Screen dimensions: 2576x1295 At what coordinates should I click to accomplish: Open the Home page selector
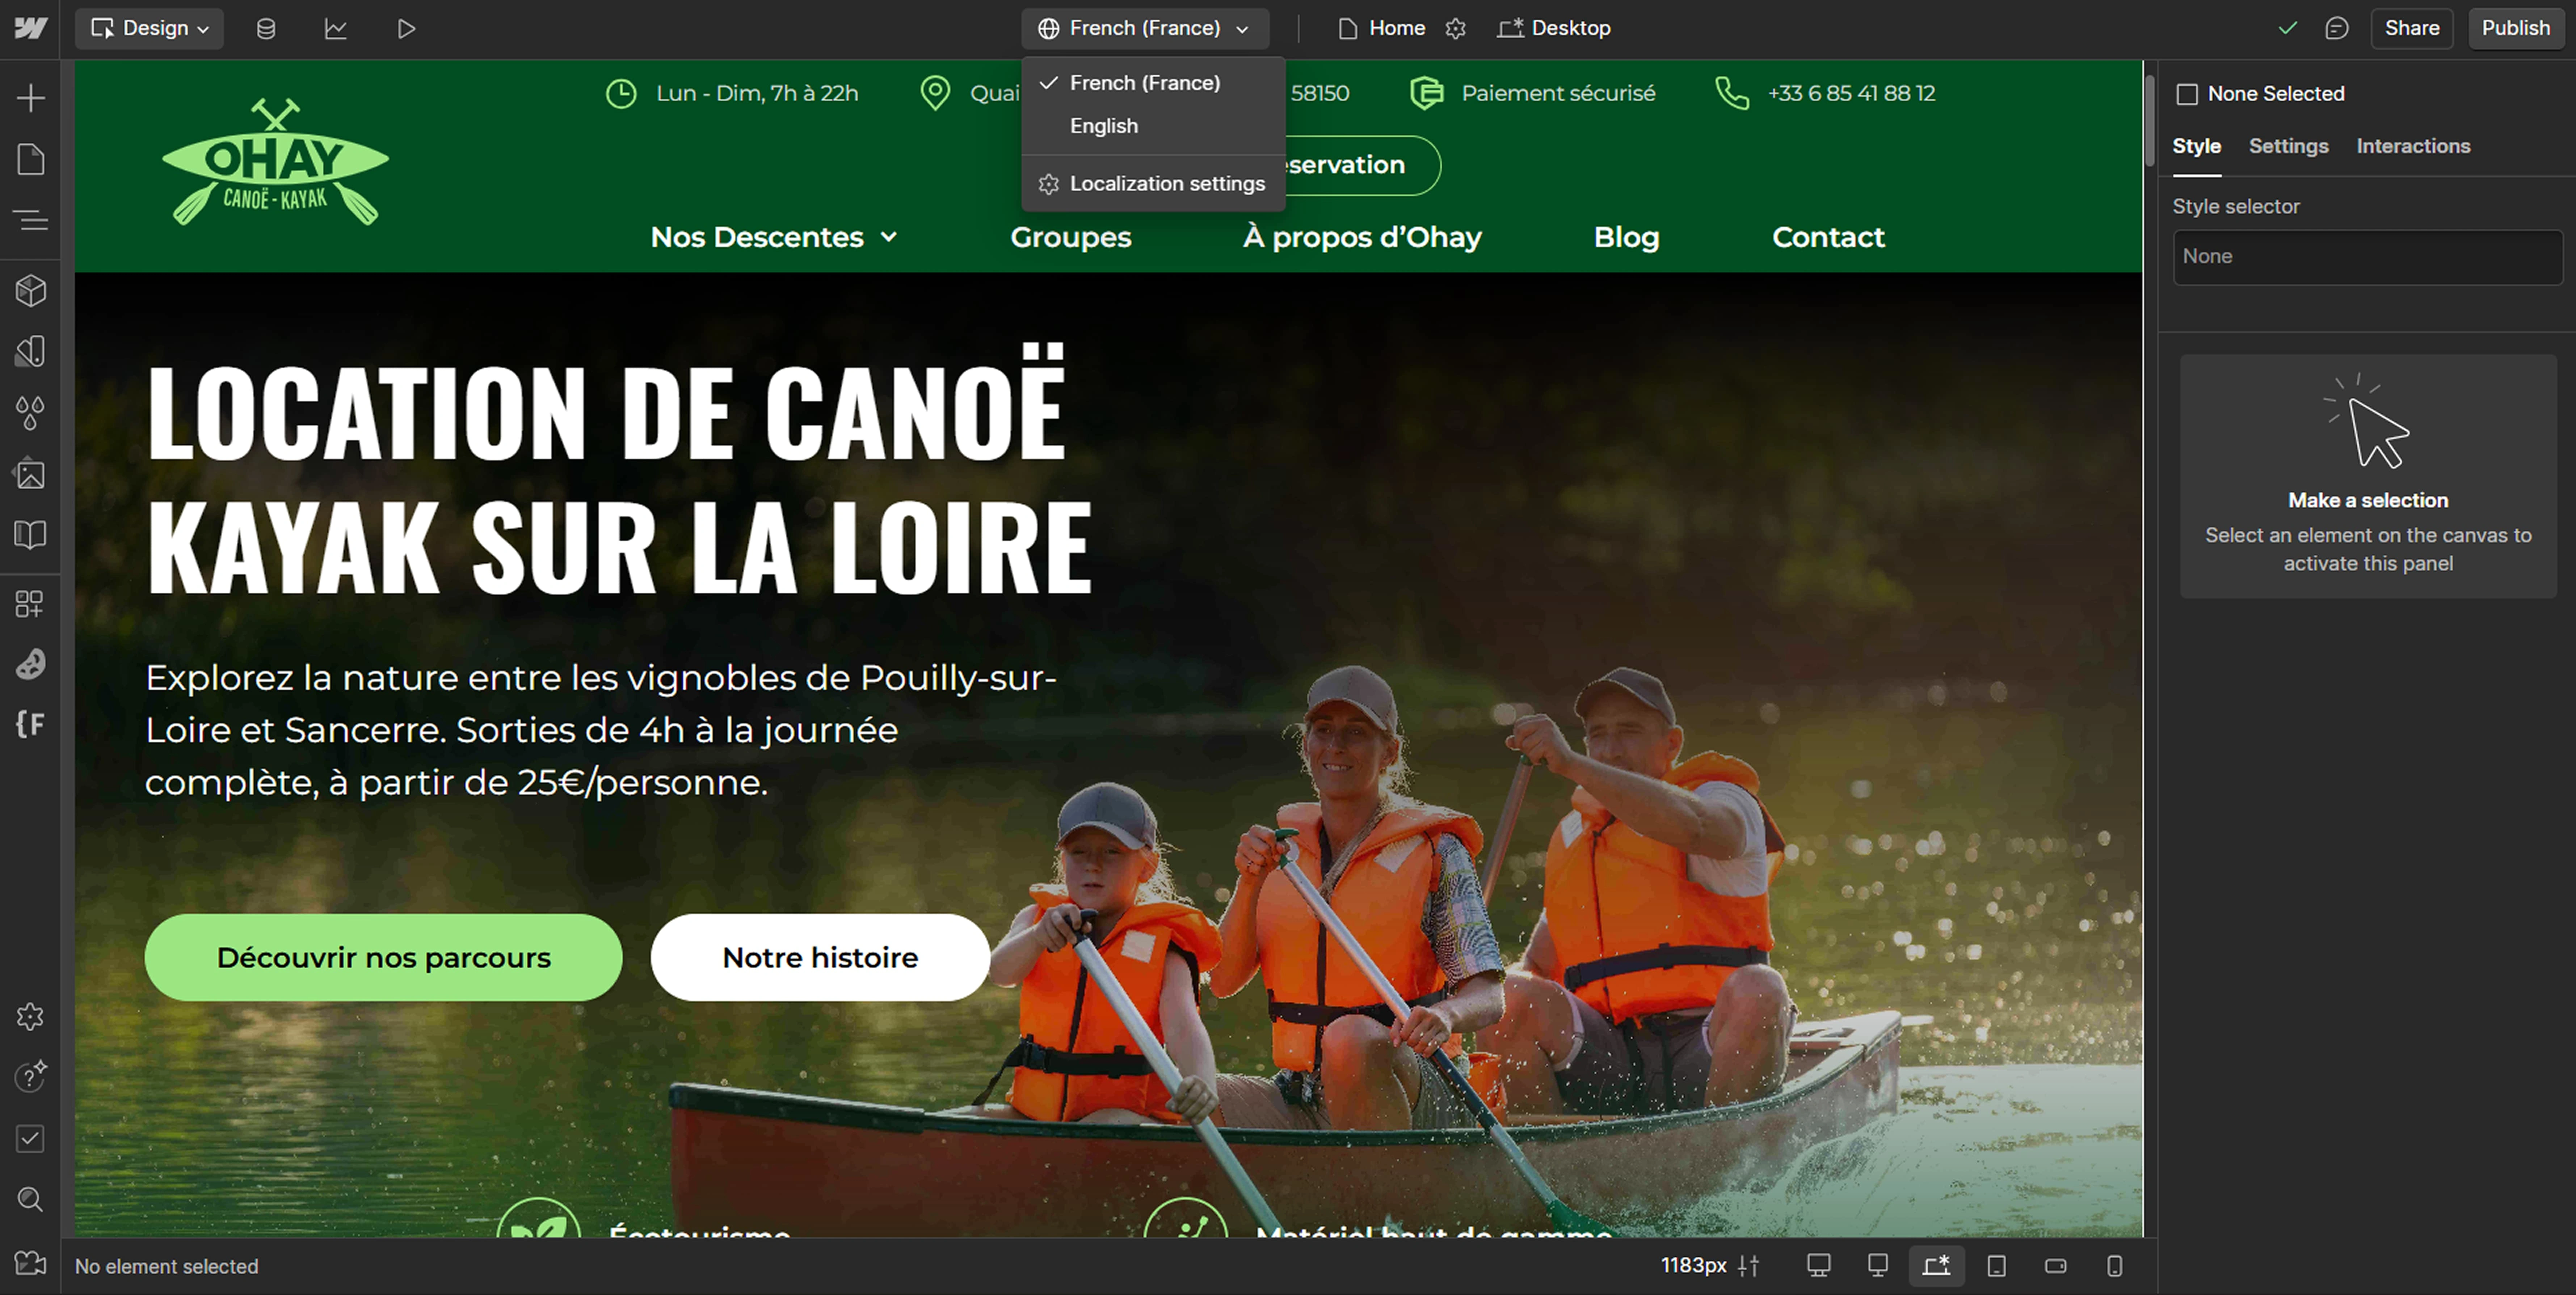[x=1382, y=28]
